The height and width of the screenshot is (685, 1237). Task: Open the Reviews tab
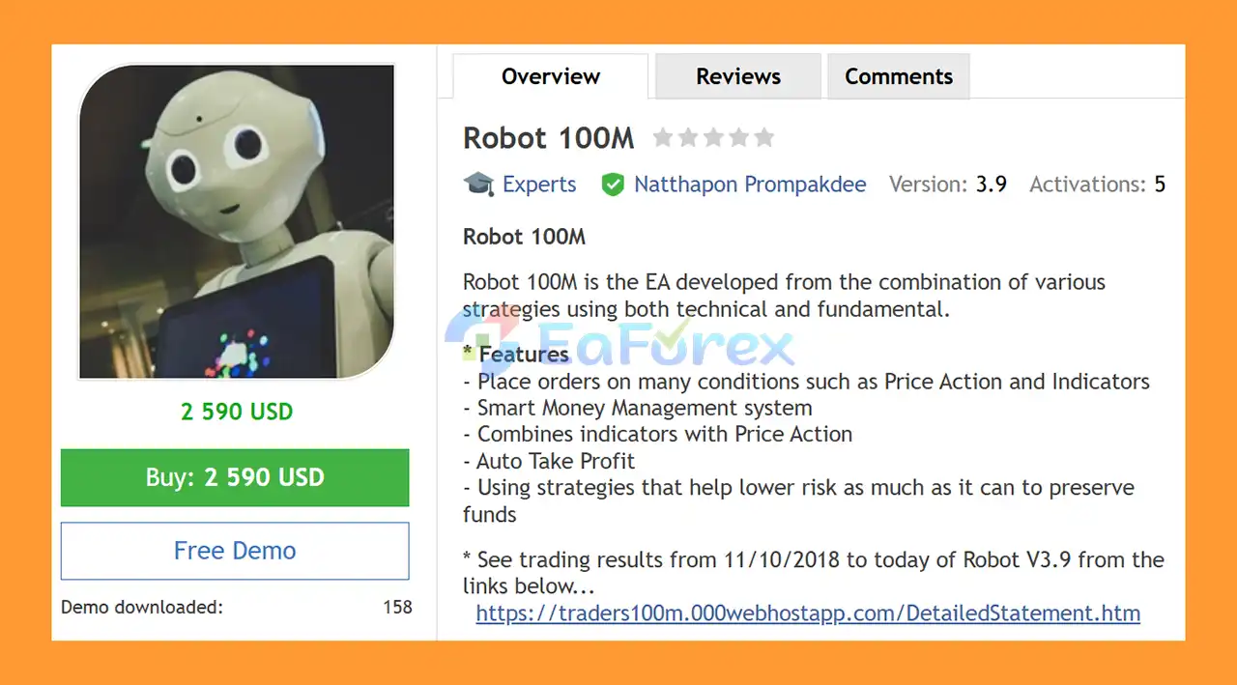point(738,76)
